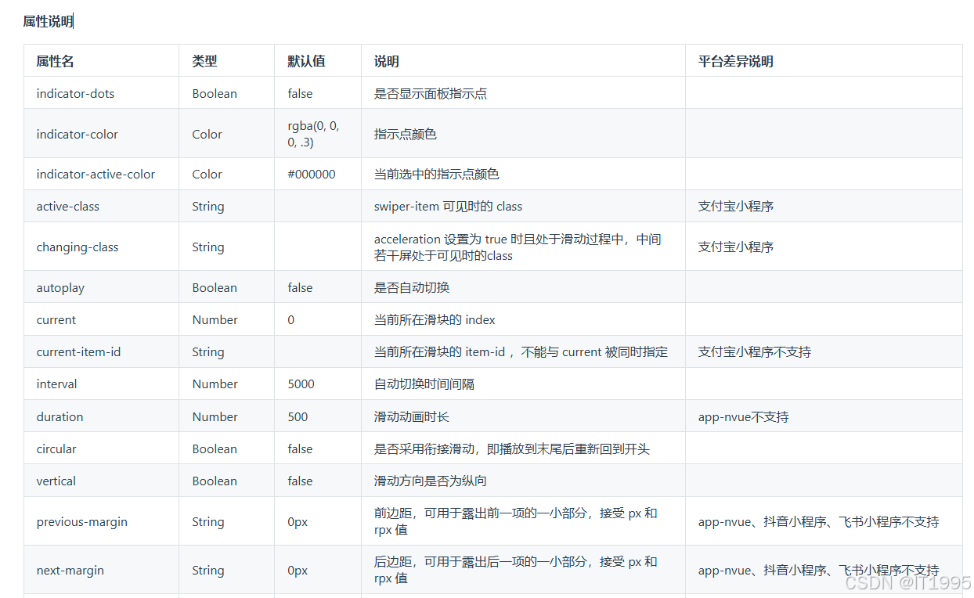Select the duration property name

(x=60, y=416)
